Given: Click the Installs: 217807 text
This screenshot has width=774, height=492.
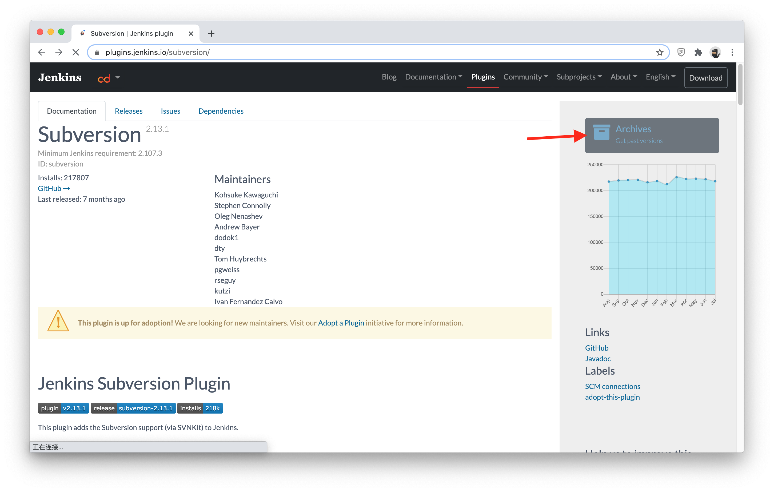Looking at the screenshot, I should point(63,178).
